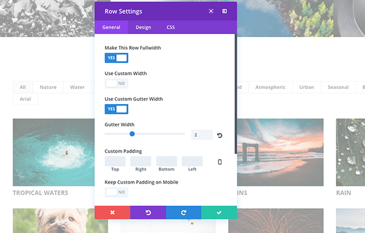Click the Bottom padding field
Viewport: 365px width, 233px height.
[167, 161]
